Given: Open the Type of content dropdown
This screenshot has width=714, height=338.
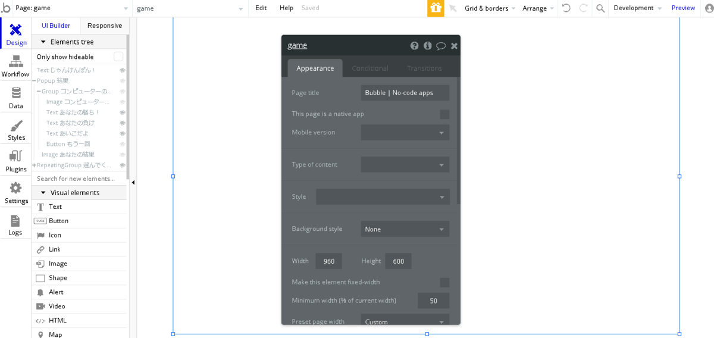Looking at the screenshot, I should 405,165.
